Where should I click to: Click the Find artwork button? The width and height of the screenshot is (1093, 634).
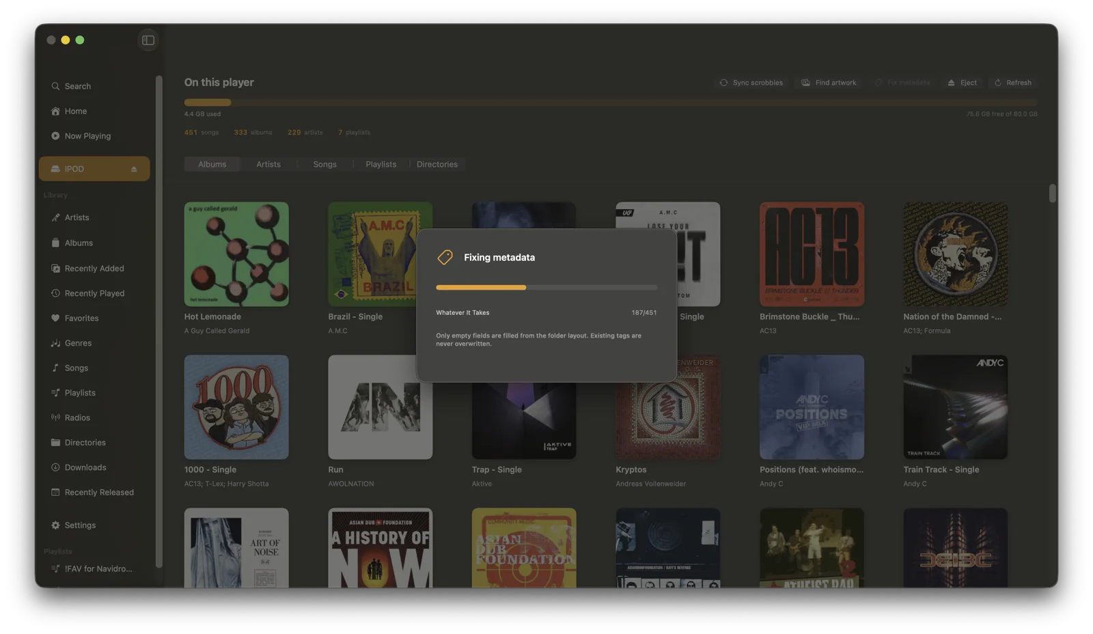(829, 83)
